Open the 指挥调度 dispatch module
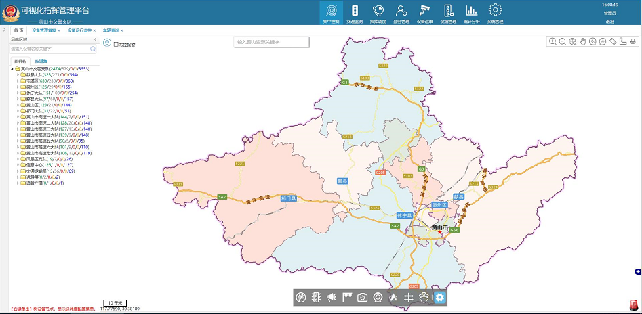 (x=378, y=13)
